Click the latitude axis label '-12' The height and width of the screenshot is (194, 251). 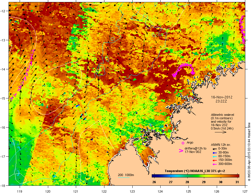(x=3, y=11)
